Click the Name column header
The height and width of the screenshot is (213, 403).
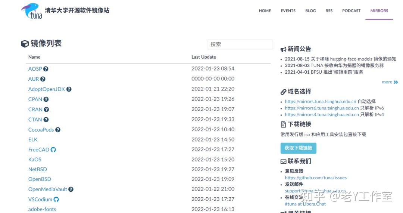click(34, 57)
